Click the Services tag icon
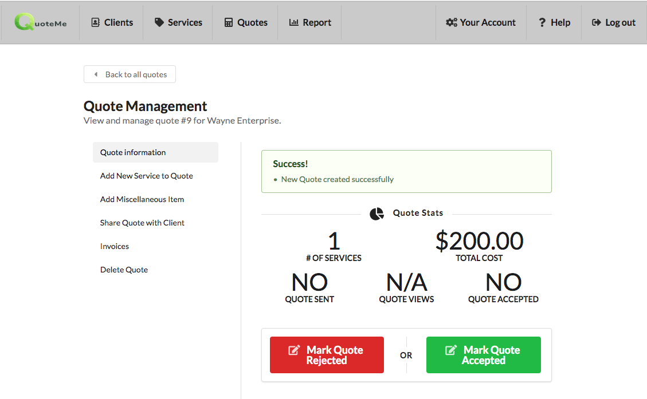647x399 pixels. click(x=159, y=22)
